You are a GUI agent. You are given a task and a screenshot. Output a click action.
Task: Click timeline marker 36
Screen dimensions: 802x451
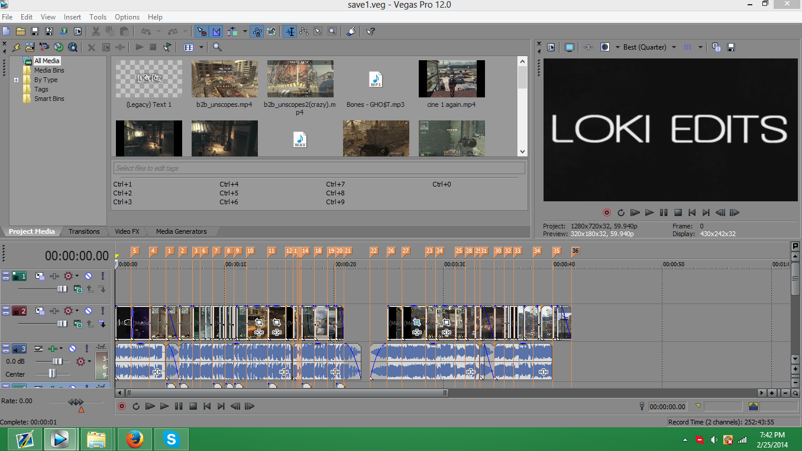point(575,251)
